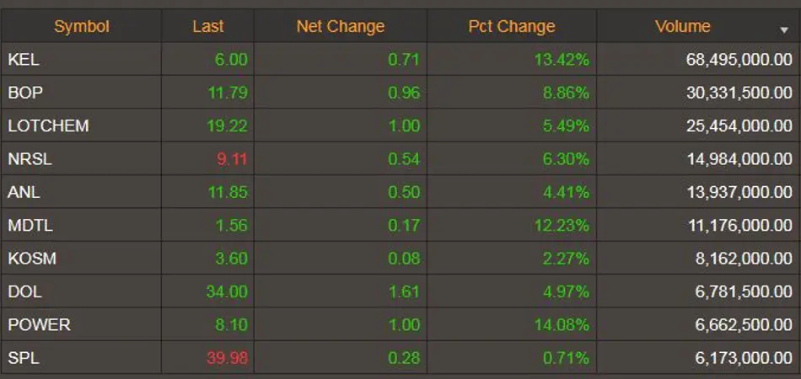Click the Net Change column header
Viewport: 801px width, 379px height.
tap(340, 27)
